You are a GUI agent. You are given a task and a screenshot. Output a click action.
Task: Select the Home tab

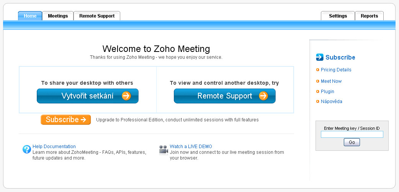click(30, 16)
